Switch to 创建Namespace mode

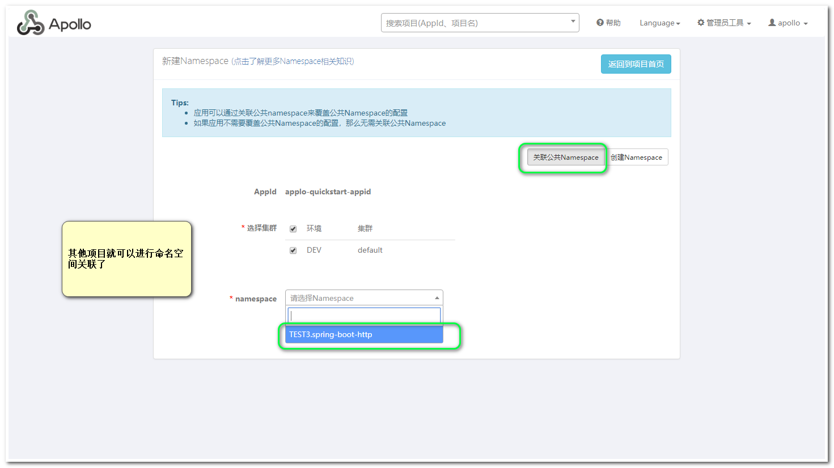[x=637, y=157]
